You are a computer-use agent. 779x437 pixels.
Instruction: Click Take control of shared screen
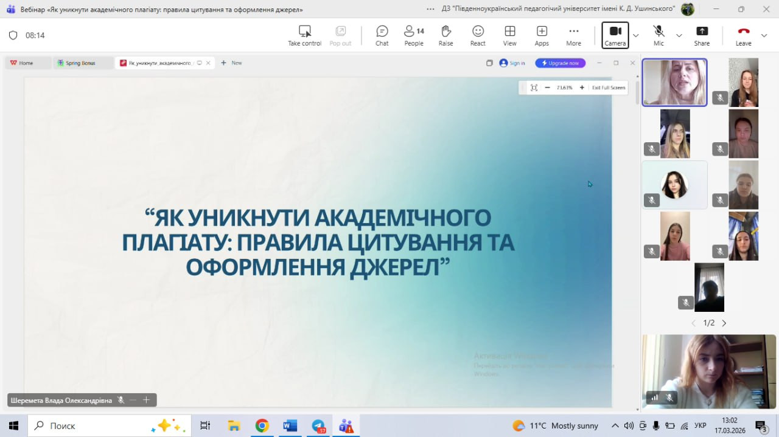[304, 35]
